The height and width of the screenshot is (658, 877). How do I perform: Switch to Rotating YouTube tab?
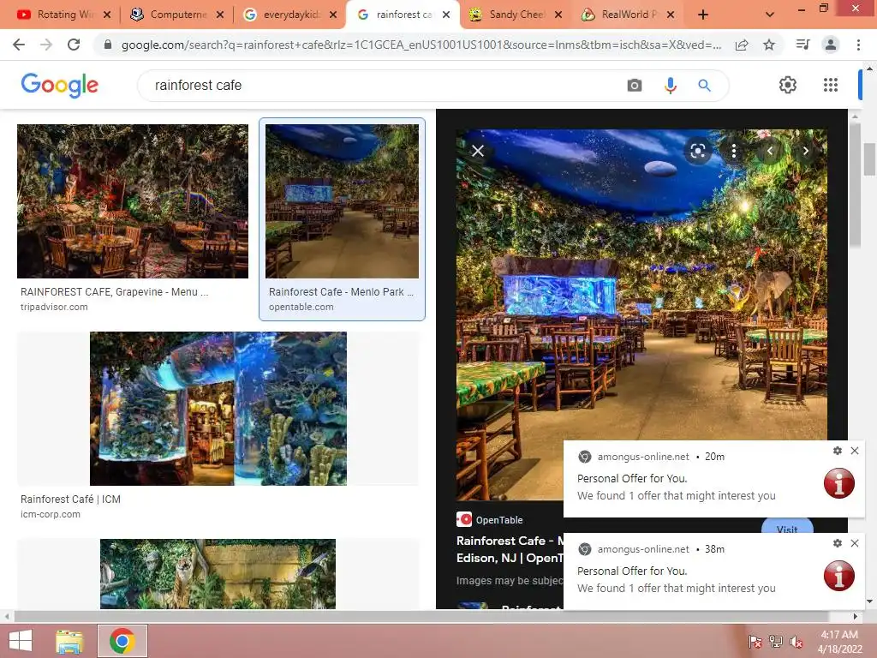63,15
